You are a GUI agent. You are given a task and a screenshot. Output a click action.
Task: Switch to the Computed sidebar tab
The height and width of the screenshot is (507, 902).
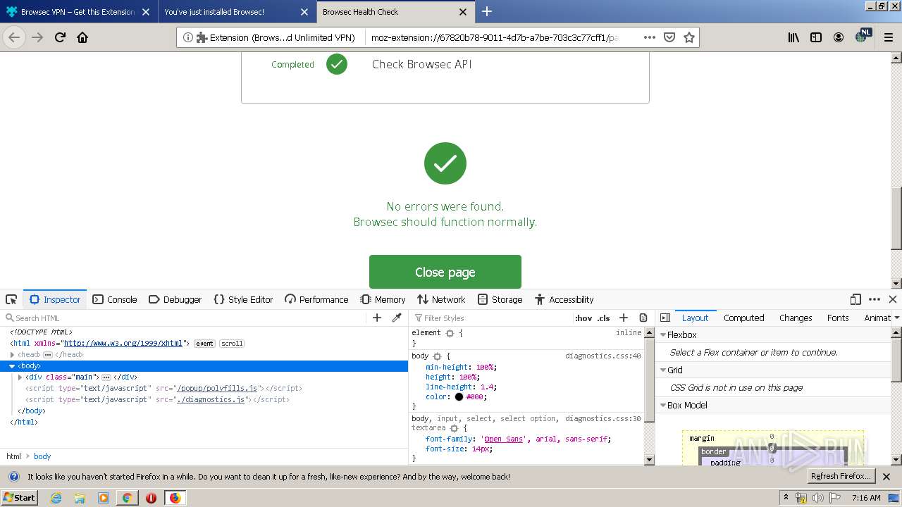[x=743, y=318]
